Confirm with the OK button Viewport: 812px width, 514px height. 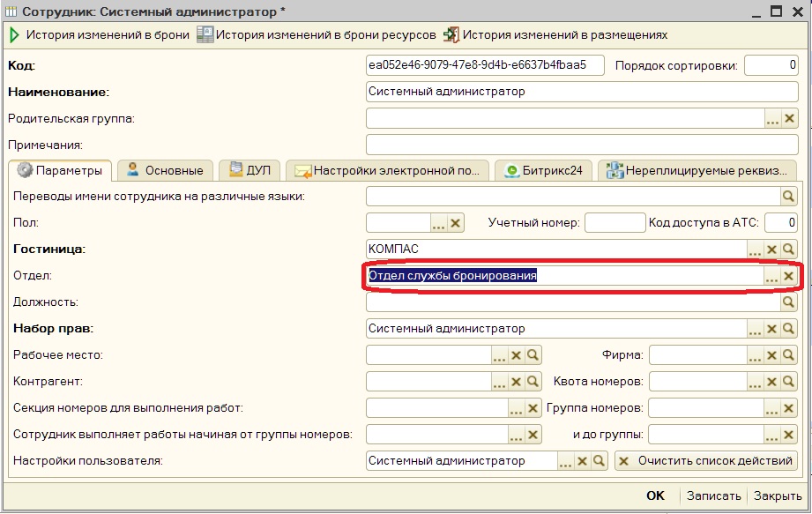coord(655,495)
